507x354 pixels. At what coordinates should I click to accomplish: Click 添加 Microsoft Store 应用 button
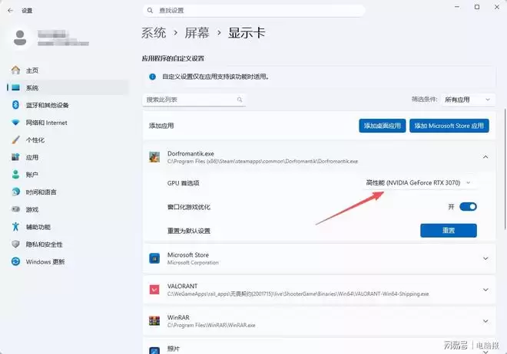click(x=449, y=126)
